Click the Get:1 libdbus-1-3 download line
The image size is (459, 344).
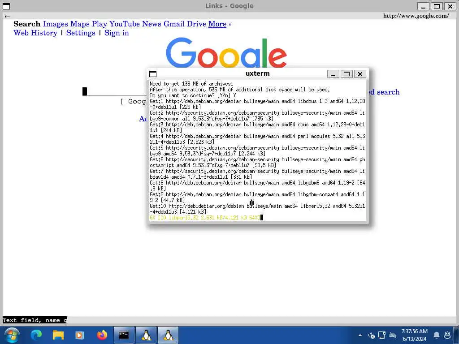click(257, 104)
